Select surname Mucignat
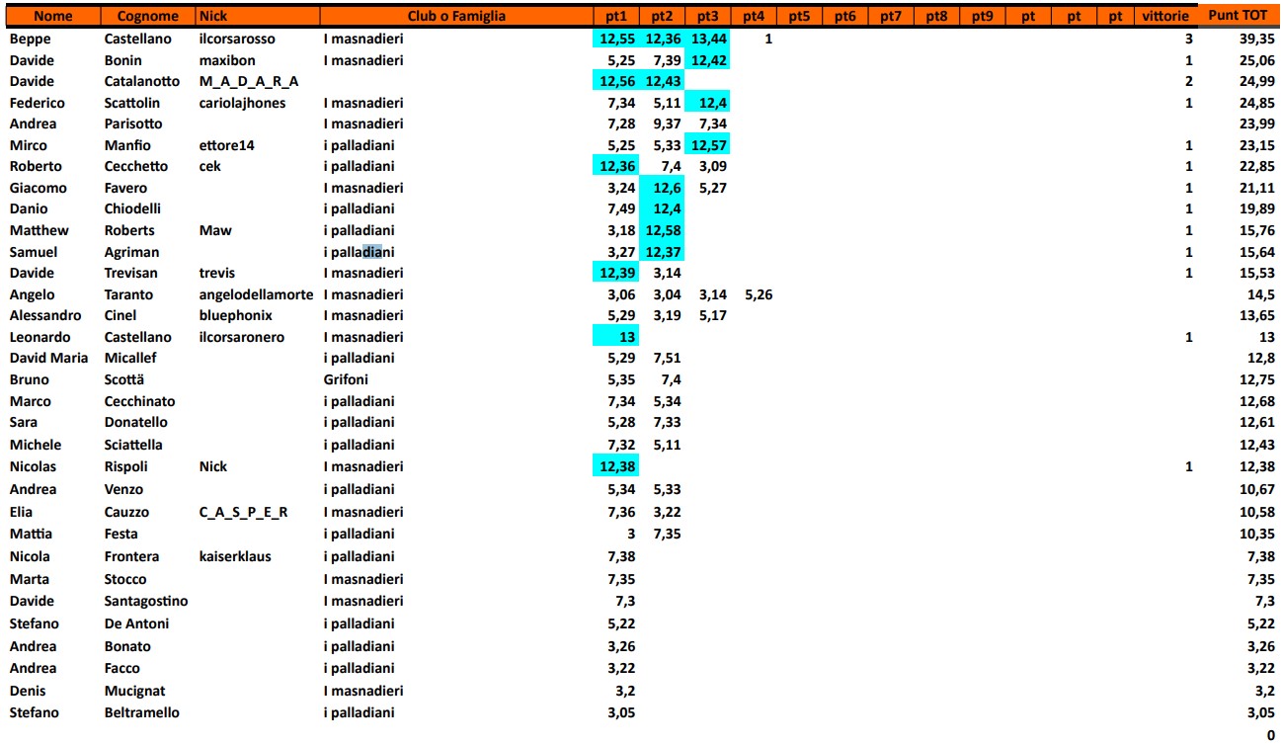Viewport: 1282px width, 746px height. pos(134,691)
